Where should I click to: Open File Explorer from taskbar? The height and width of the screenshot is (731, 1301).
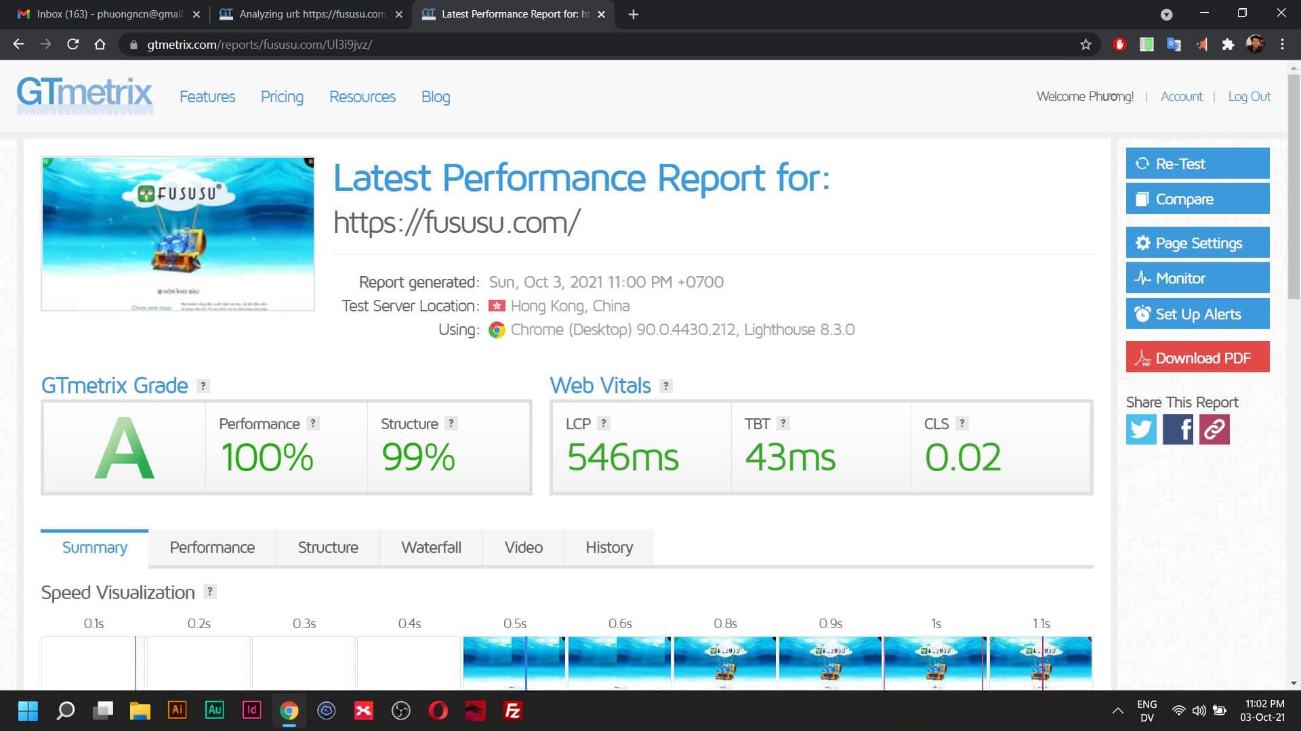[140, 711]
